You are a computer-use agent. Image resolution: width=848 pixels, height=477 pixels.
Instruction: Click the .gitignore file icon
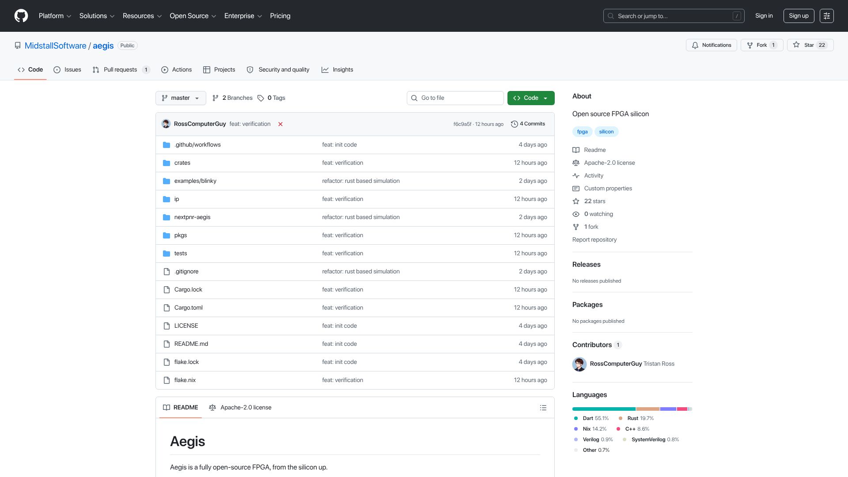point(167,272)
